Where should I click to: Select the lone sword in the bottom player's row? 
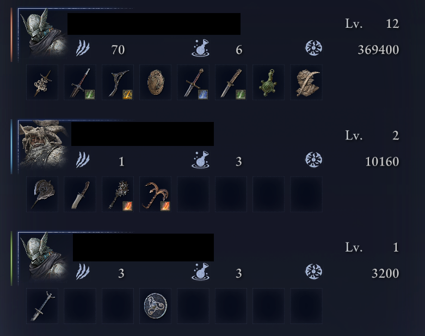(42, 306)
